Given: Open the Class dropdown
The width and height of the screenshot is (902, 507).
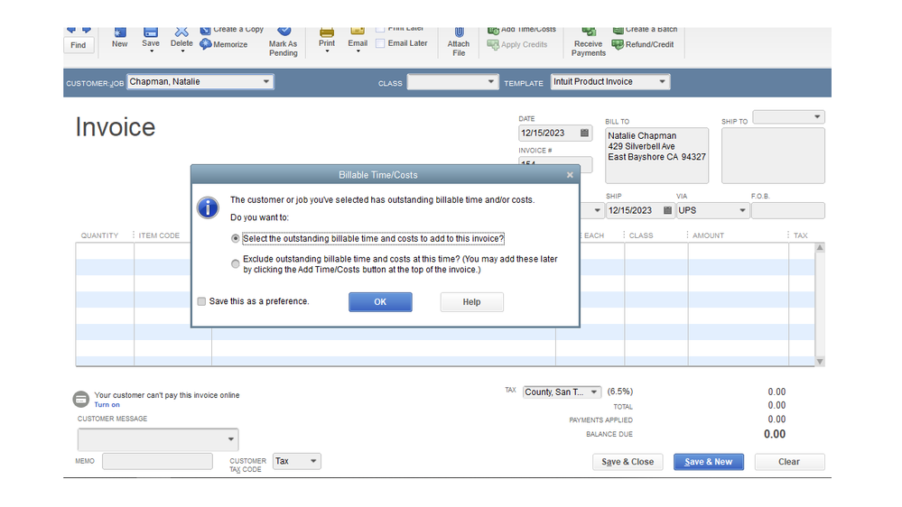Looking at the screenshot, I should coord(490,81).
